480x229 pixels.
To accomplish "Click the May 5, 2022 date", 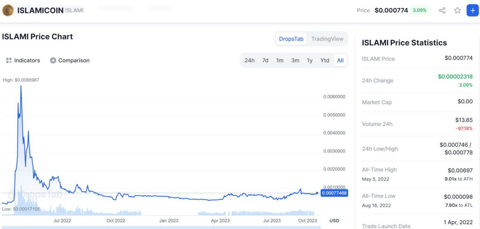I will pyautogui.click(x=376, y=179).
